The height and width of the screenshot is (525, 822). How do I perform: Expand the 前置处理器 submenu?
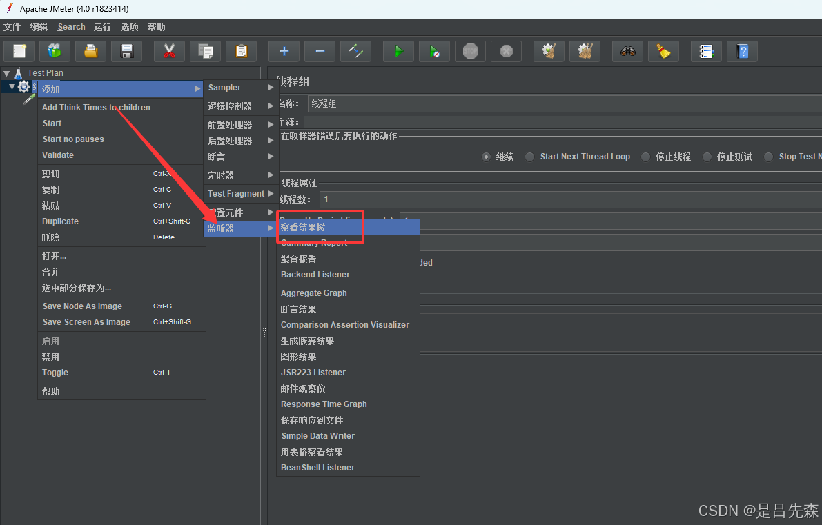tap(241, 125)
